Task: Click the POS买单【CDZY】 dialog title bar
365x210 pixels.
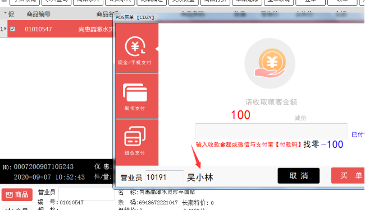Action: 239,17
